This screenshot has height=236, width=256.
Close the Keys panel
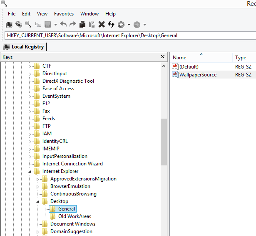click(x=163, y=57)
